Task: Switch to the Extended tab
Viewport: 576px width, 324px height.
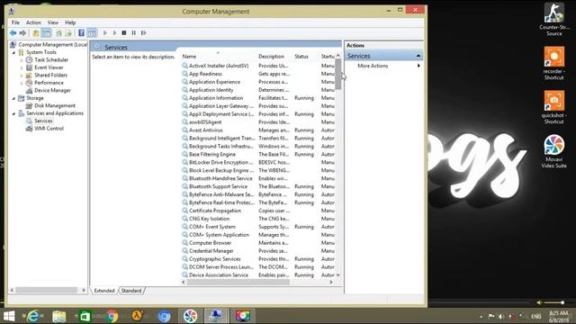Action: tap(104, 291)
